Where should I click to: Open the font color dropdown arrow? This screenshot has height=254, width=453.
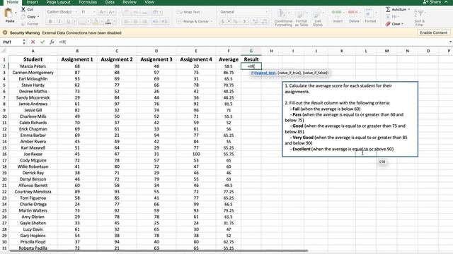pos(114,21)
